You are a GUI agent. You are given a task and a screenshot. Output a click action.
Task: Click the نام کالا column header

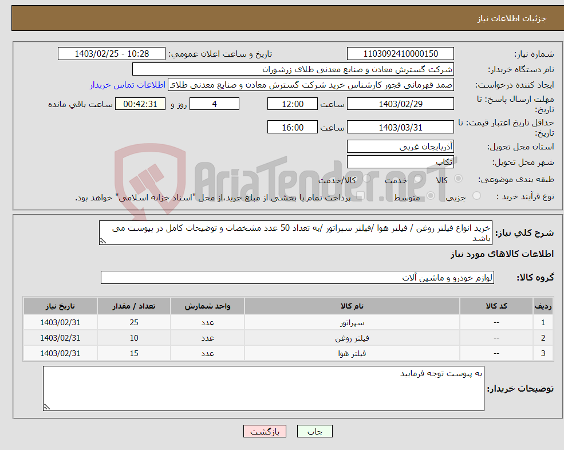tap(352, 306)
